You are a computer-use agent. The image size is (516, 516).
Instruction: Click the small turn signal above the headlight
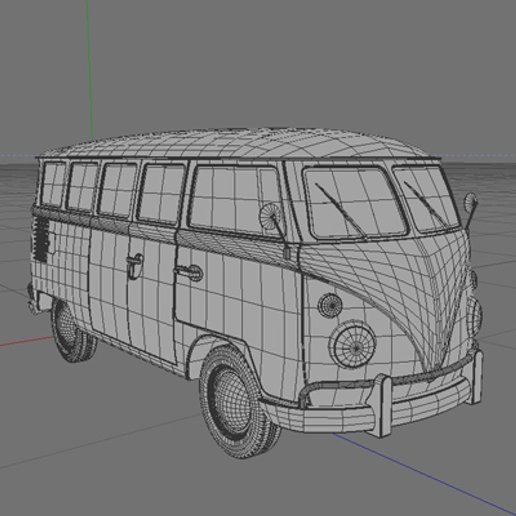[x=330, y=305]
